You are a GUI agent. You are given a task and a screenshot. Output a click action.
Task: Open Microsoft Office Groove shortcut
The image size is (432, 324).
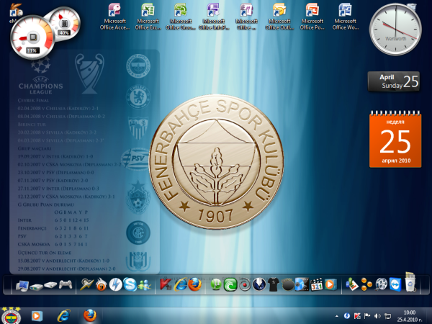(181, 17)
